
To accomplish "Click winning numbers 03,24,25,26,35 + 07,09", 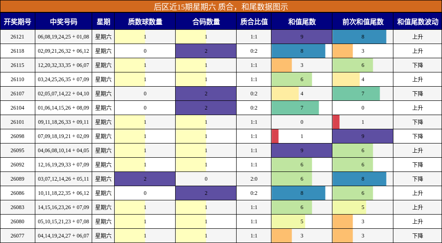I will click(x=63, y=79).
